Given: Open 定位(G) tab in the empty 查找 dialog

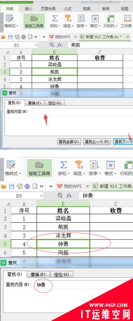Looking at the screenshot, I should pos(55,103).
